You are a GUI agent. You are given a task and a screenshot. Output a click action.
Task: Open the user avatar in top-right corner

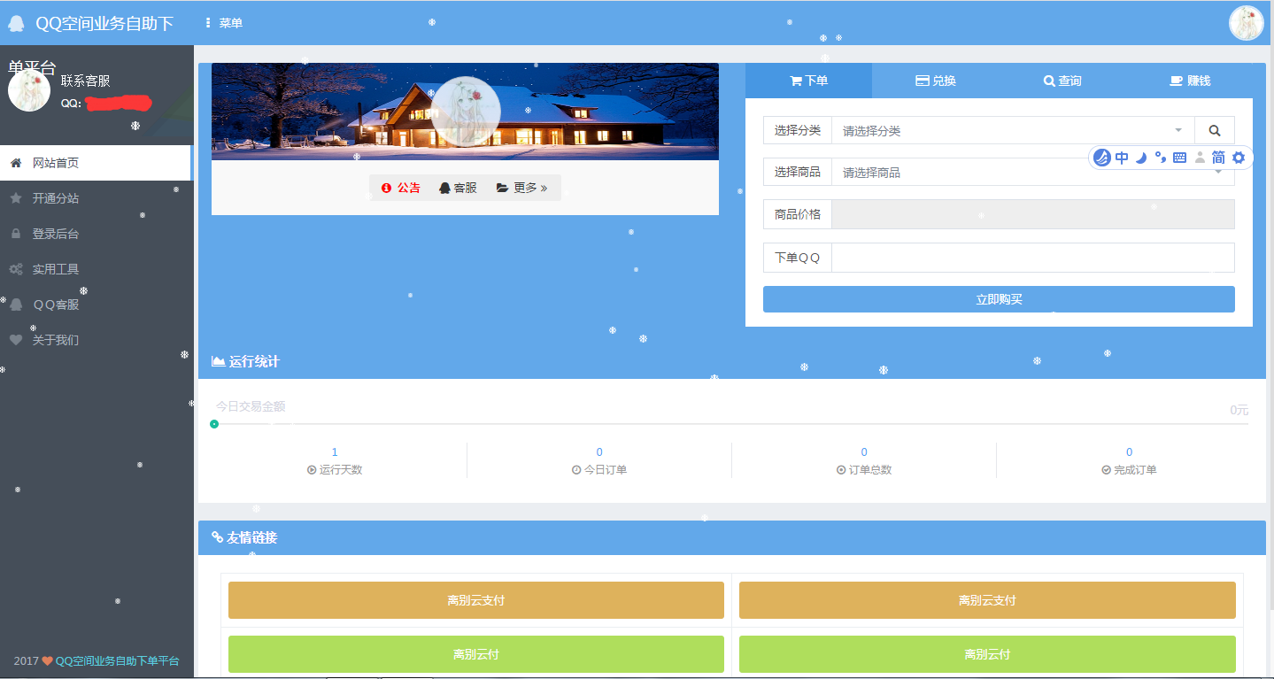point(1247,23)
